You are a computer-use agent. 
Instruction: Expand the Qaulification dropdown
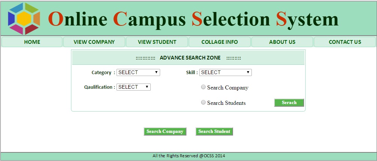click(133, 87)
